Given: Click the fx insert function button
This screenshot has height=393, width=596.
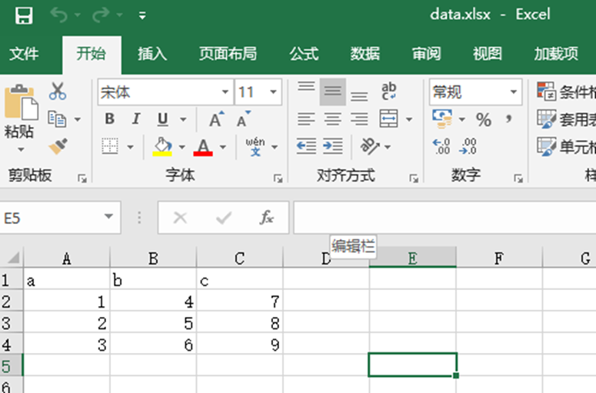Looking at the screenshot, I should click(x=266, y=218).
